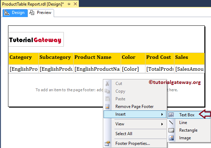The width and height of the screenshot is (211, 148).
Task: Click the Preview tab icon
Action: point(32,13)
